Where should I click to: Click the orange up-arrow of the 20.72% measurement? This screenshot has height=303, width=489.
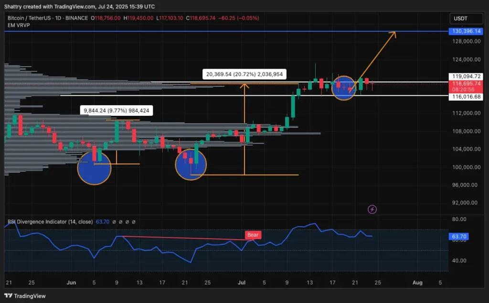pyautogui.click(x=244, y=86)
